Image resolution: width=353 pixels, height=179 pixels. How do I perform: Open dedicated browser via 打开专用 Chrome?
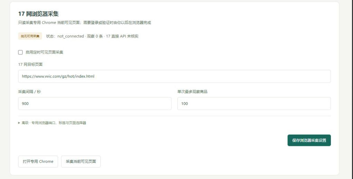(38, 161)
